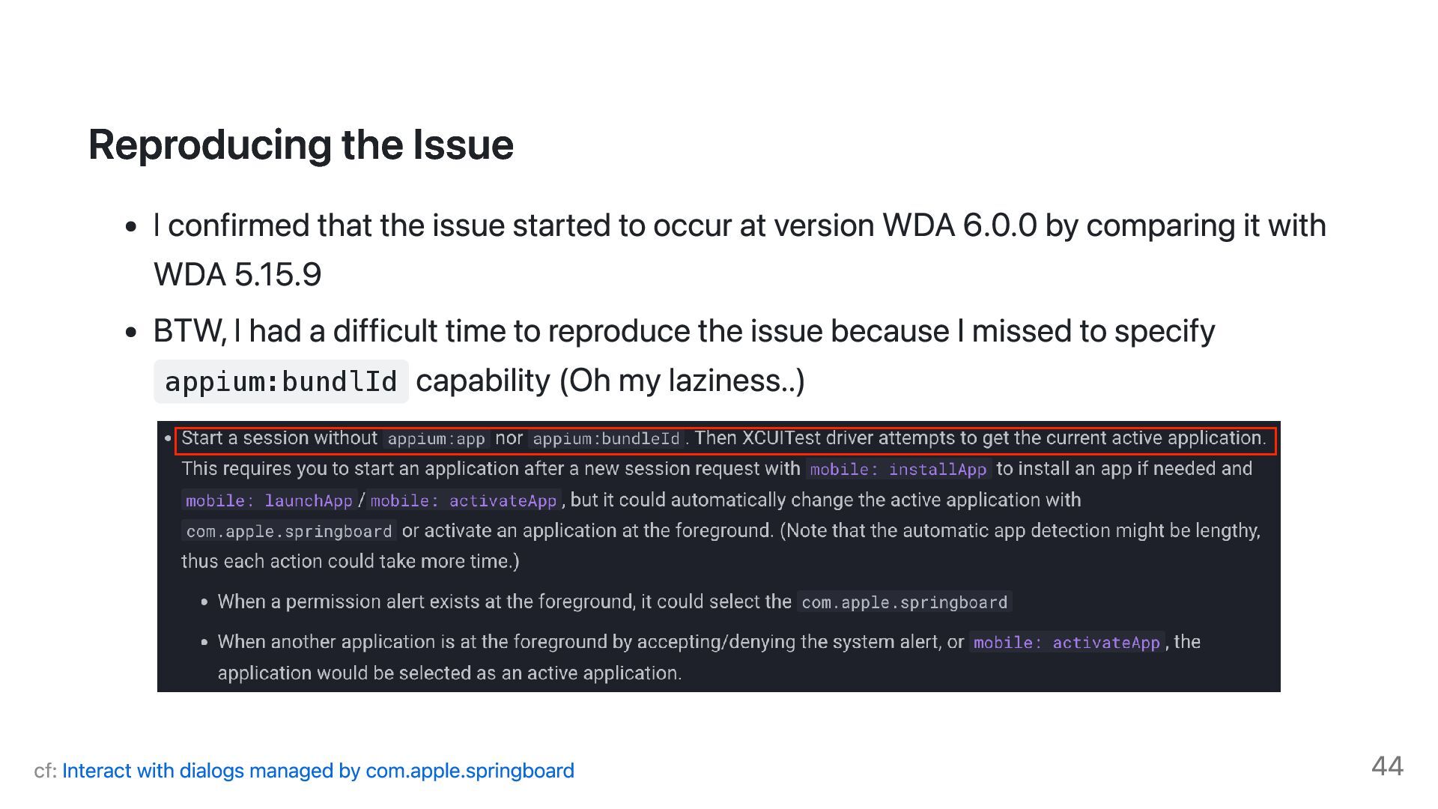Click the appium:bundlId inline code
The width and height of the screenshot is (1438, 809).
281,381
